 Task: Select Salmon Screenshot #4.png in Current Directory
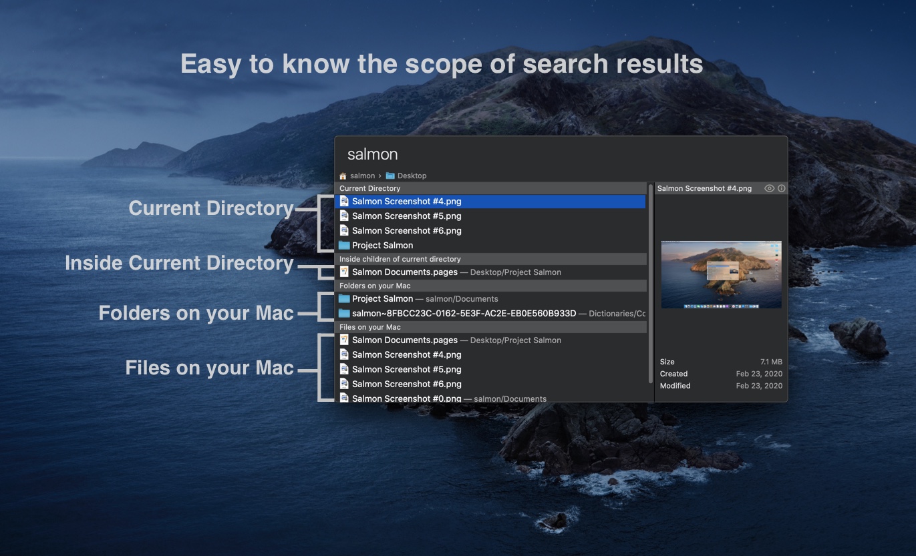coord(406,202)
